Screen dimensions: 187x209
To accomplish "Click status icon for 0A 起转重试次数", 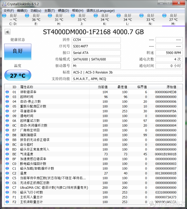I will point(7,120).
